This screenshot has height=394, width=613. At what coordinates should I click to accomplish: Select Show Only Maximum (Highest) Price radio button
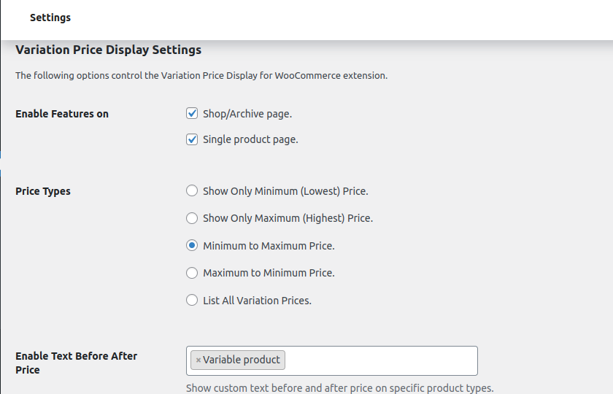point(191,217)
